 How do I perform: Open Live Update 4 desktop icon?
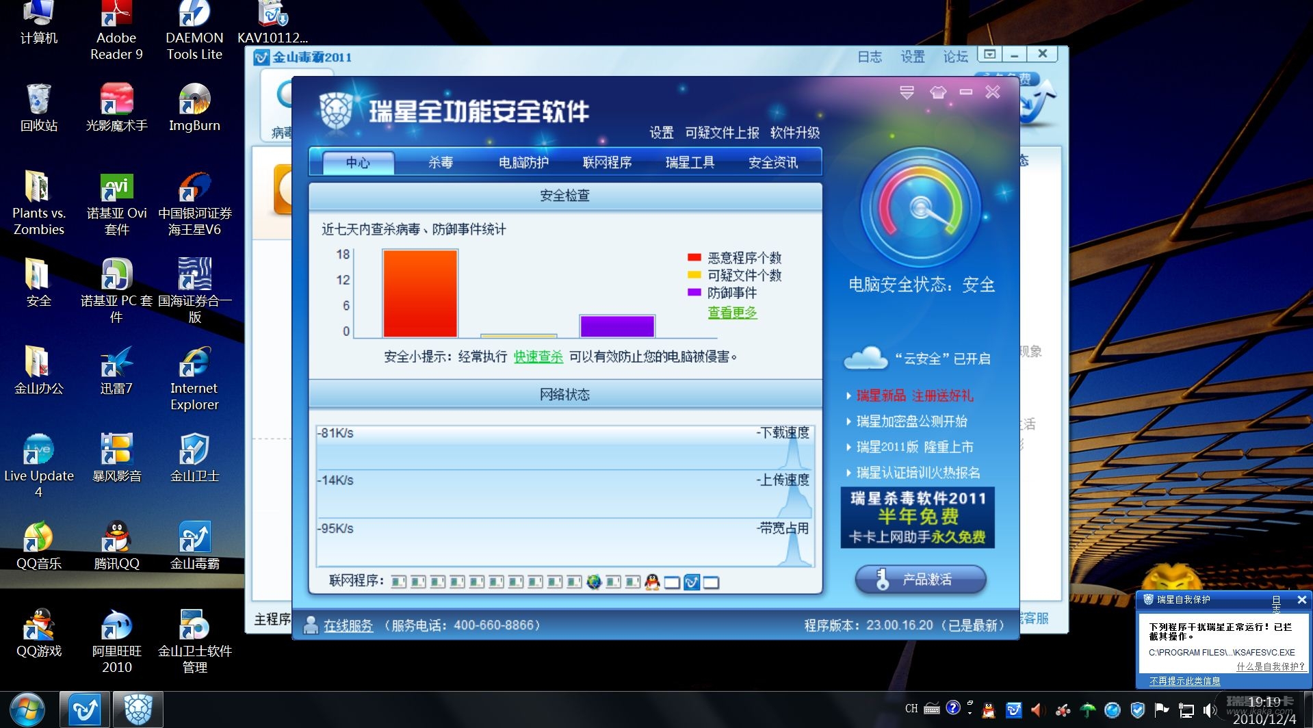coord(39,466)
